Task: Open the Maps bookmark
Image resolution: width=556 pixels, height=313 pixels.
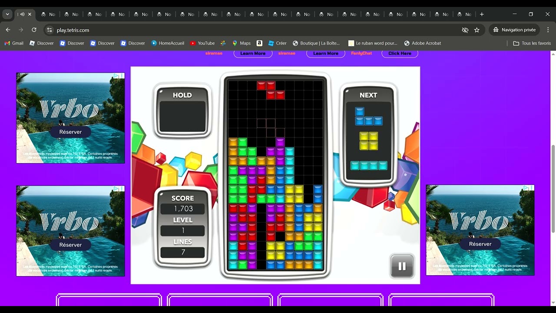Action: pos(242,43)
